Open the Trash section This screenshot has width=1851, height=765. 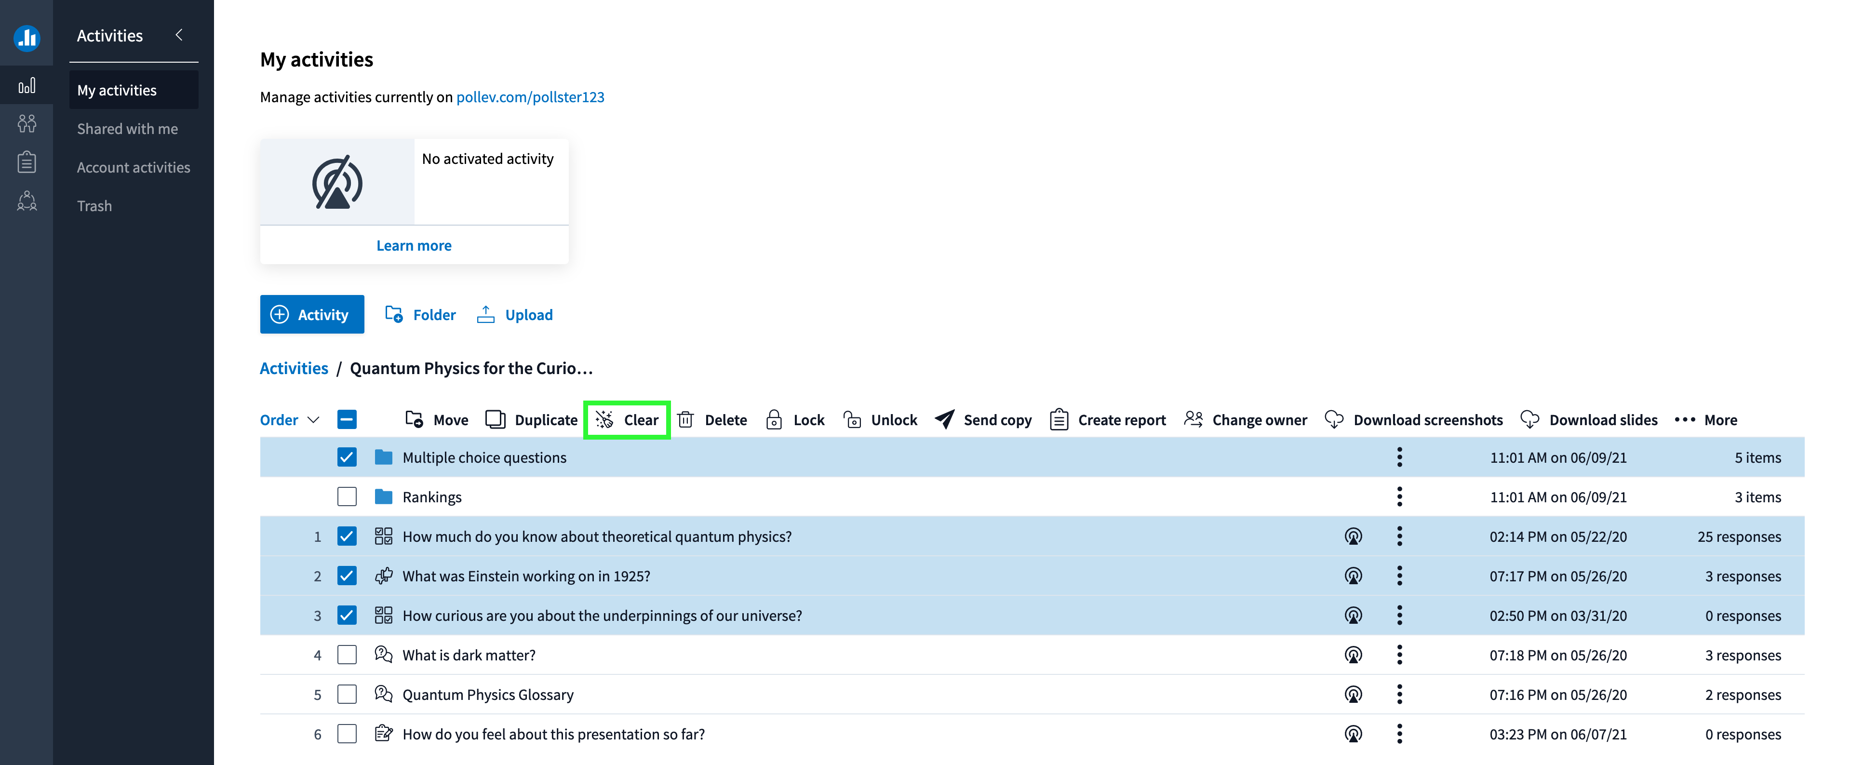click(x=94, y=206)
